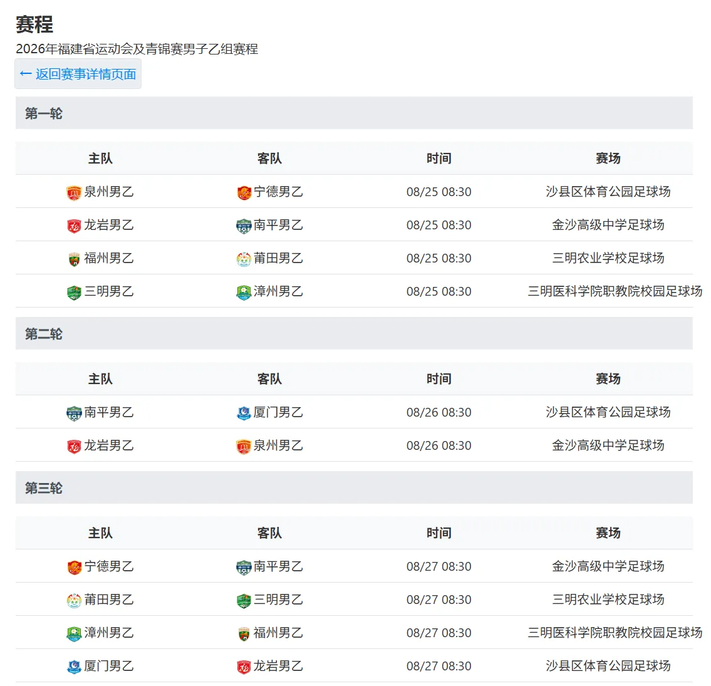Click 龙岩男乙 badge in round one home column
Viewport: 711px width, 686px height.
[74, 226]
